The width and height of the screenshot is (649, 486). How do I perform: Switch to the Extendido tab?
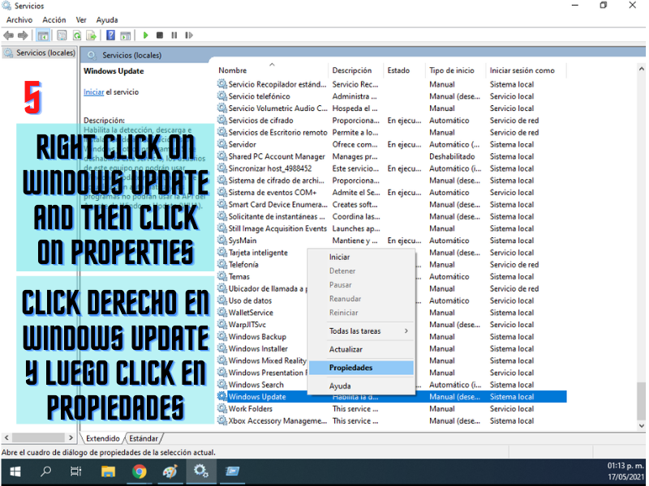tap(103, 438)
